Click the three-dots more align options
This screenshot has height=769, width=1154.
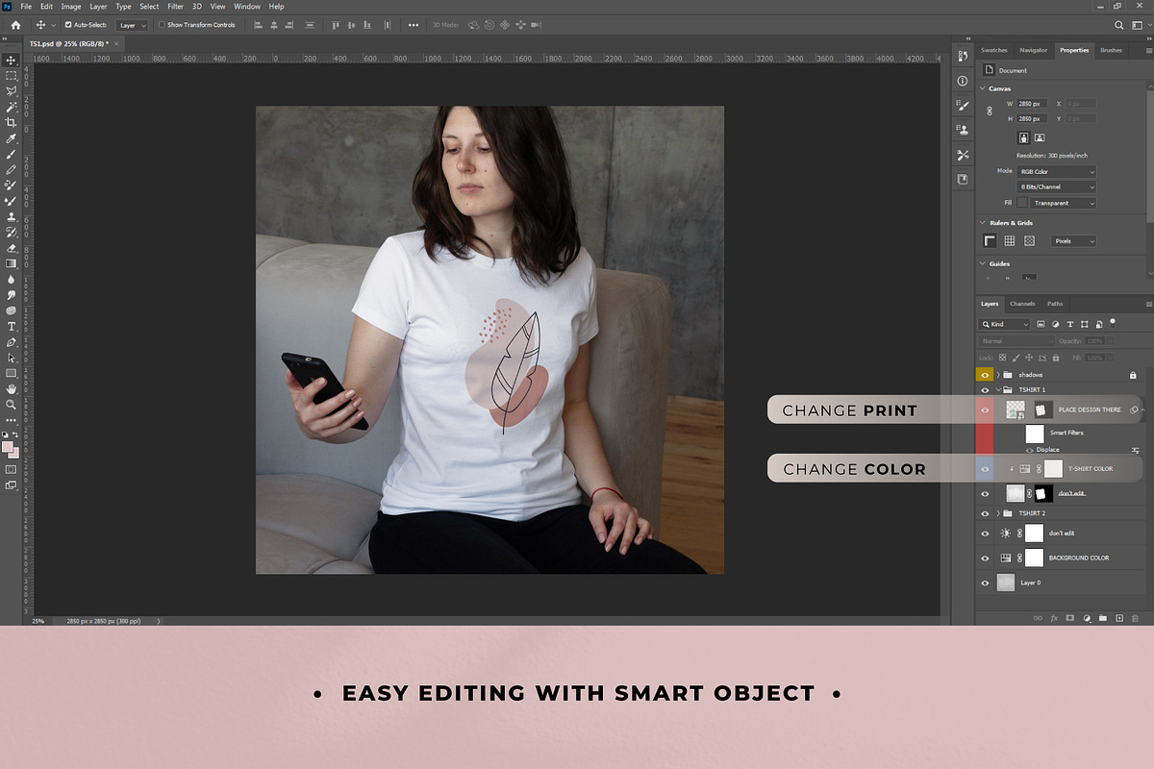pos(414,25)
